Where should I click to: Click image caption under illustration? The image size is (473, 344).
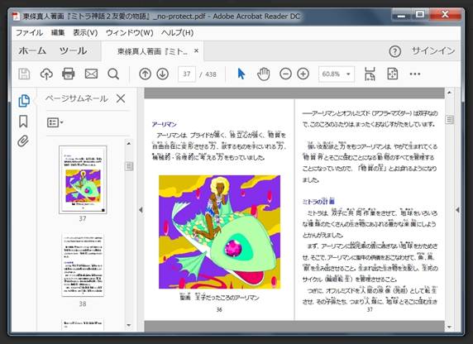tap(219, 298)
